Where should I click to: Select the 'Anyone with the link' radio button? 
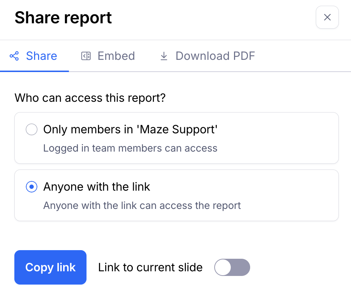click(x=32, y=187)
